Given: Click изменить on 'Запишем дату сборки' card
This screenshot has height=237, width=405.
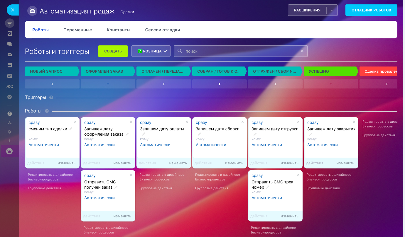Looking at the screenshot, I should click(x=234, y=163).
